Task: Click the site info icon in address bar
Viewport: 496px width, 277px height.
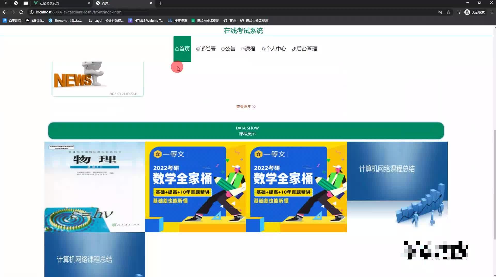Action: (32, 12)
